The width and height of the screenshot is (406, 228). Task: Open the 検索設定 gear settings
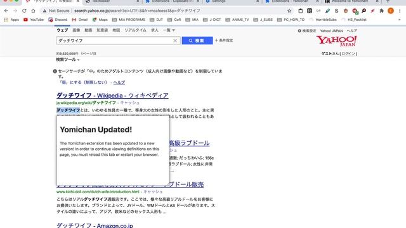click(307, 31)
